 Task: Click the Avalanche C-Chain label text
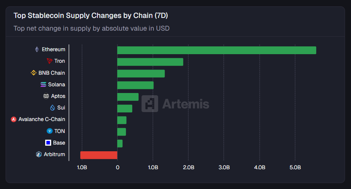coord(42,120)
